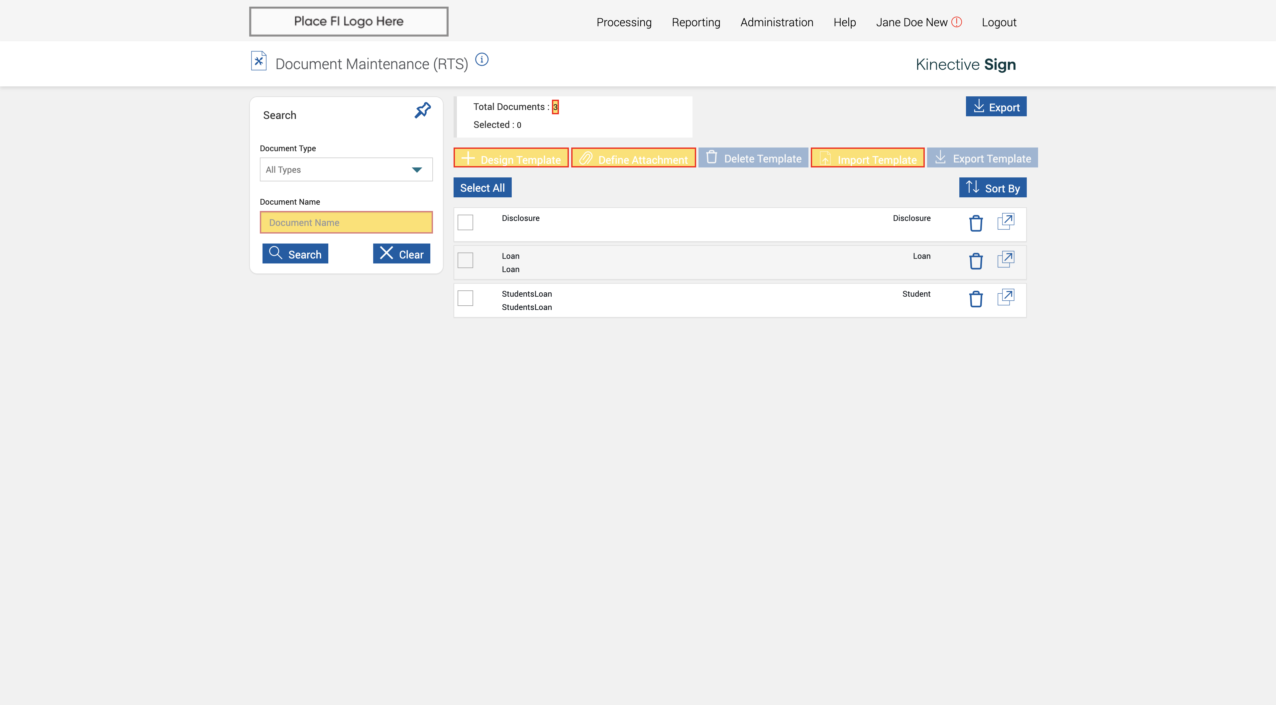The height and width of the screenshot is (705, 1276).
Task: Tick the Loan row checkbox
Action: 465,260
